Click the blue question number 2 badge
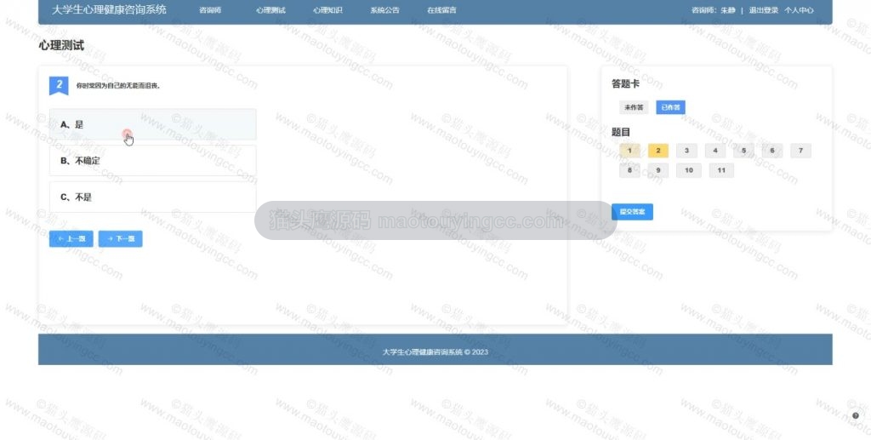871x440 pixels. coord(59,85)
